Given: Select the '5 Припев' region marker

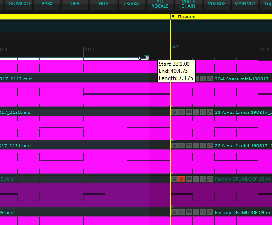Looking at the screenshot, I should (184, 17).
